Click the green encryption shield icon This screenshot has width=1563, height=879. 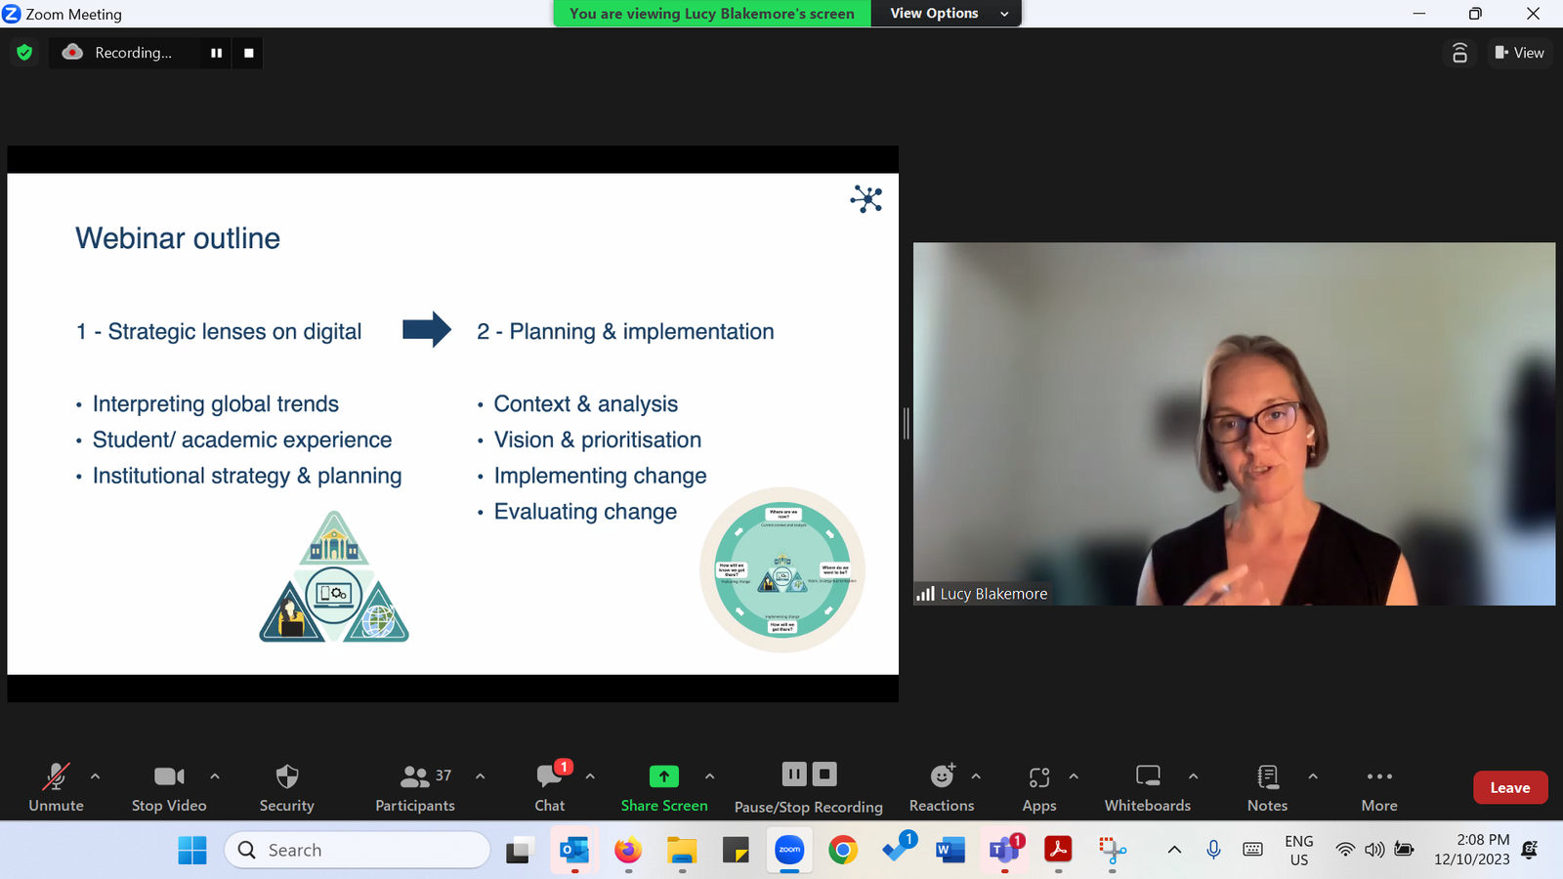24,53
